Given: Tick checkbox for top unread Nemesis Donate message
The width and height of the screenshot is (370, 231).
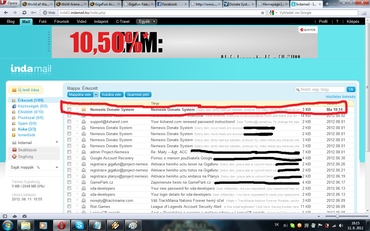Looking at the screenshot, I should (x=69, y=109).
